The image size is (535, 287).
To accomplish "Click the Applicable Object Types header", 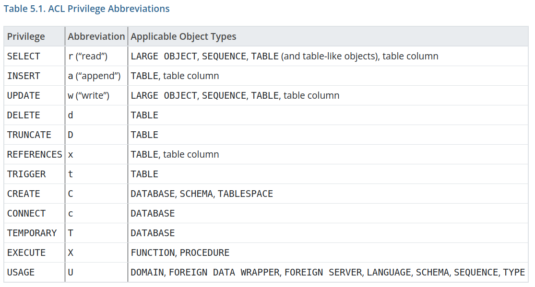I will click(x=183, y=36).
